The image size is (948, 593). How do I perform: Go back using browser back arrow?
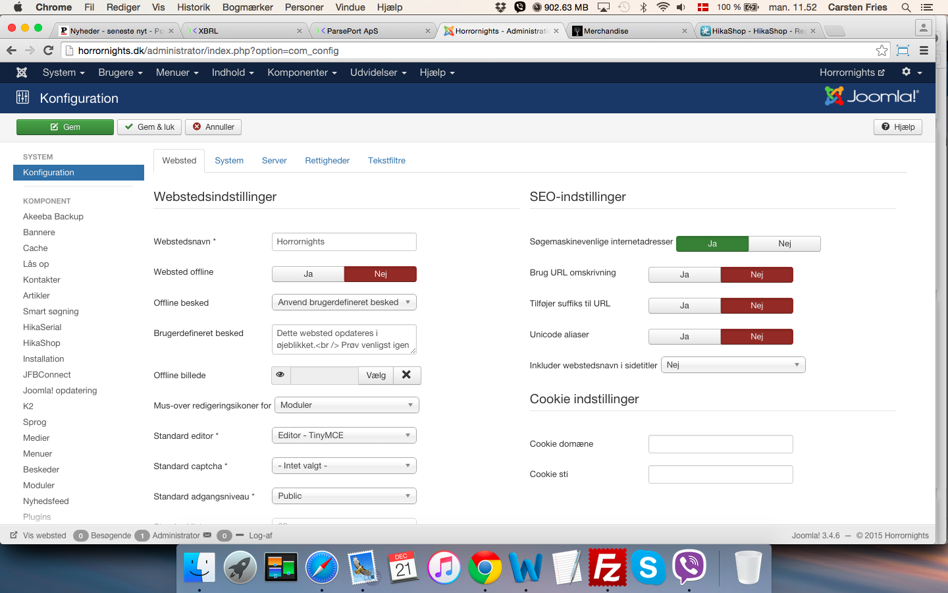click(11, 50)
